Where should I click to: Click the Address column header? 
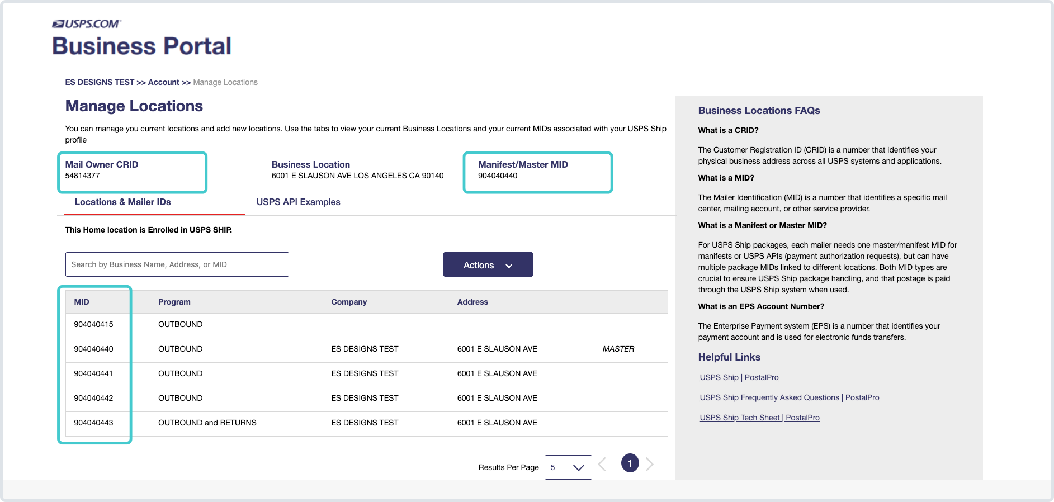472,302
